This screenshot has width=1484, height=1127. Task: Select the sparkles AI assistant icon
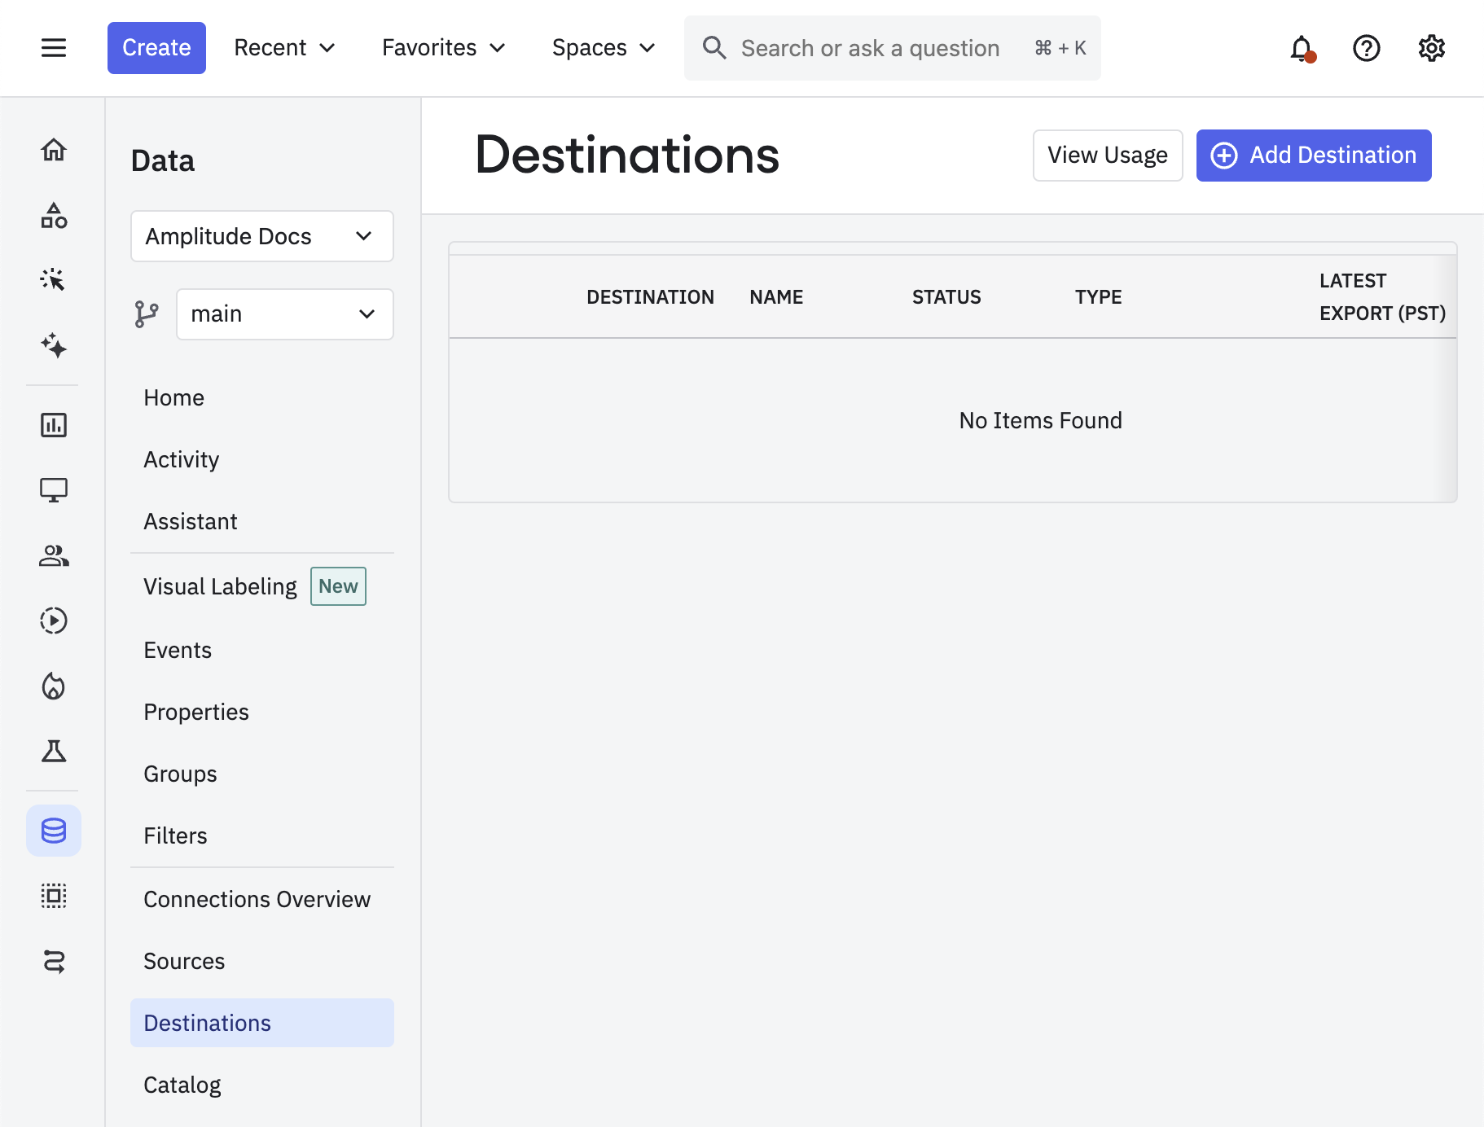coord(53,347)
